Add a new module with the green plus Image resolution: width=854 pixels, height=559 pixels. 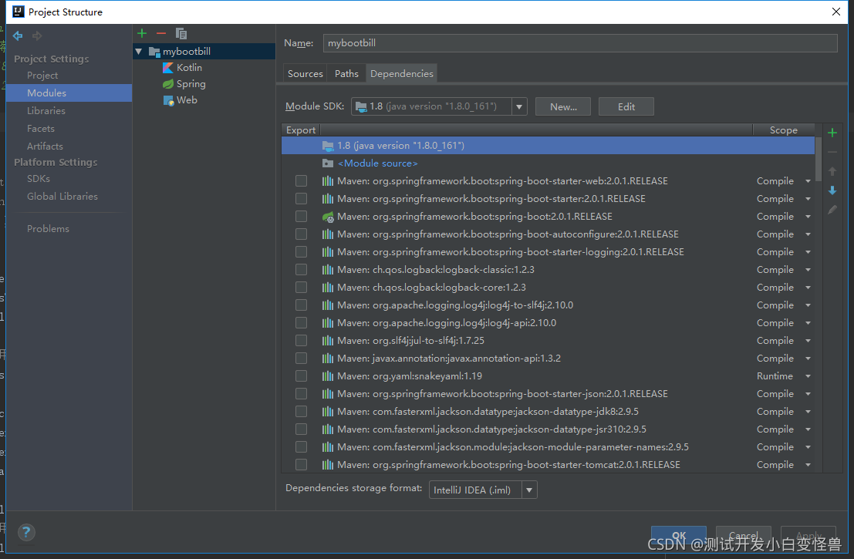point(142,34)
